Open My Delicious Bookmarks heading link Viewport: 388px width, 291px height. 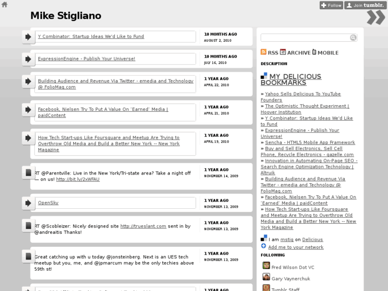tap(291, 80)
